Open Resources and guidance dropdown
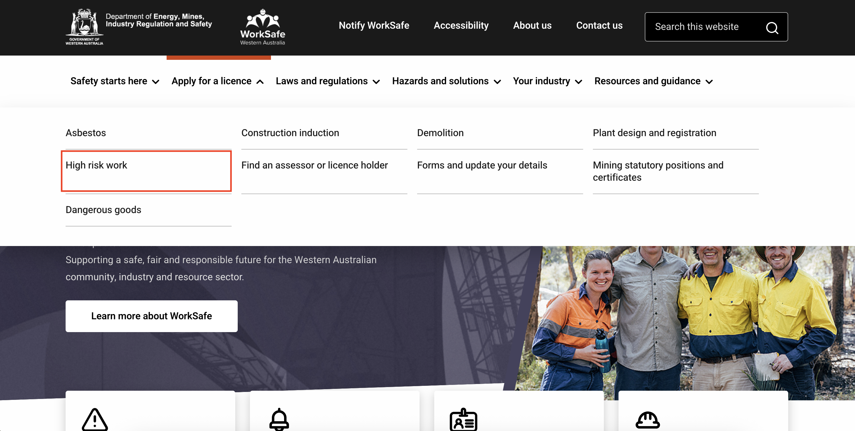Screen dimensions: 855x431 (653, 81)
